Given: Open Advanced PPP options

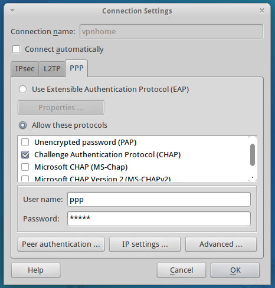Looking at the screenshot, I should pyautogui.click(x=221, y=244).
